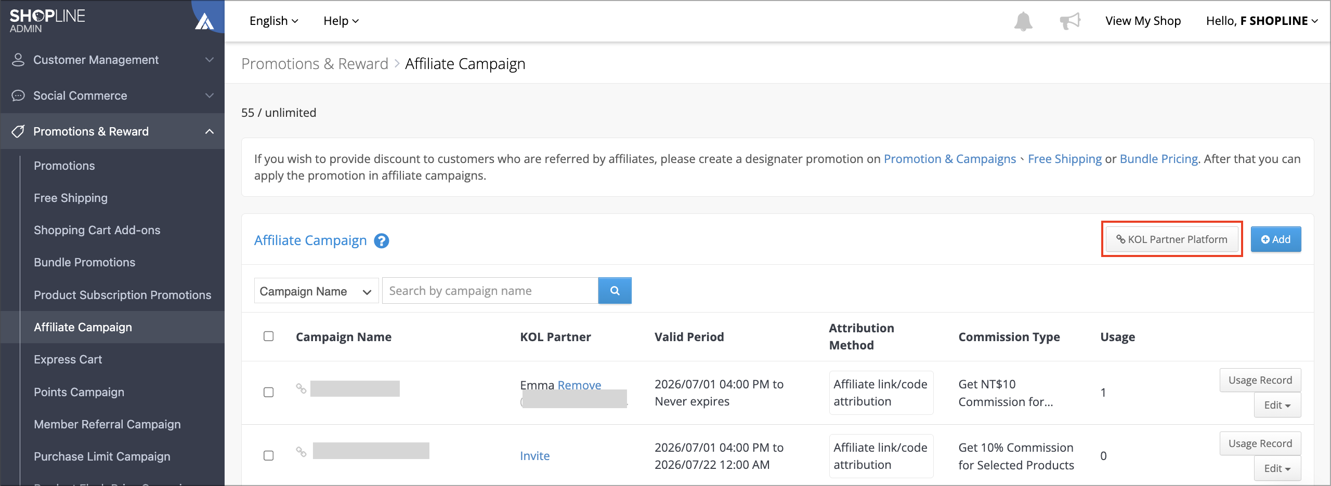The image size is (1331, 486).
Task: Click the KOL Partner column header
Action: tap(556, 337)
